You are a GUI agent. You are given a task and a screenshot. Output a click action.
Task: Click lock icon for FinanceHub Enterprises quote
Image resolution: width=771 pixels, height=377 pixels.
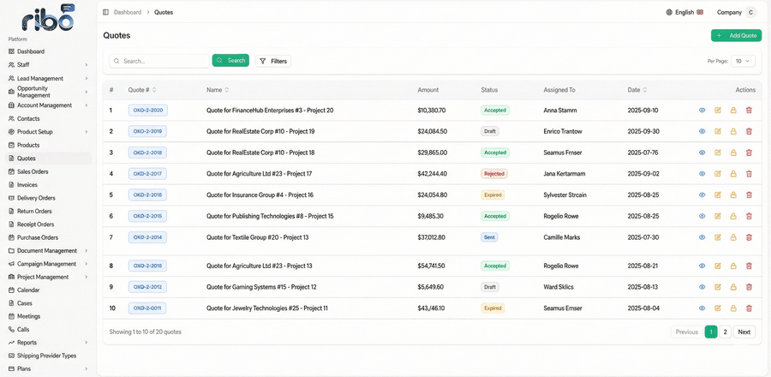[x=733, y=111]
